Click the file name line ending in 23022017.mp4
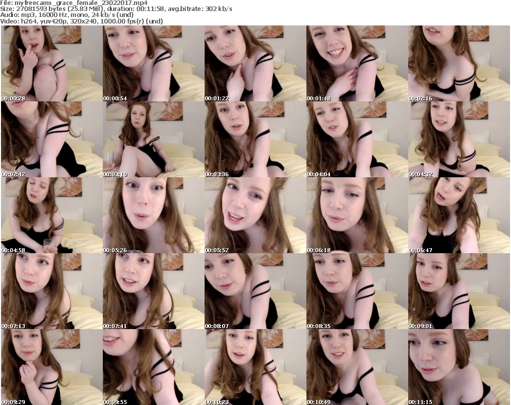Screen dimensions: 511x405 pyautogui.click(x=74, y=3)
